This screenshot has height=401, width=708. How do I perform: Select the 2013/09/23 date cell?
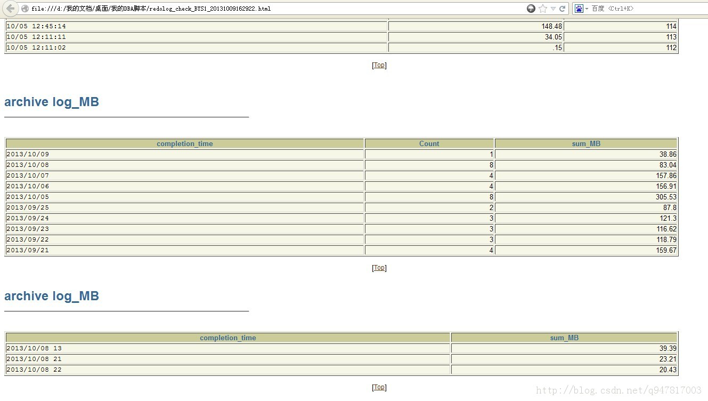click(x=185, y=229)
